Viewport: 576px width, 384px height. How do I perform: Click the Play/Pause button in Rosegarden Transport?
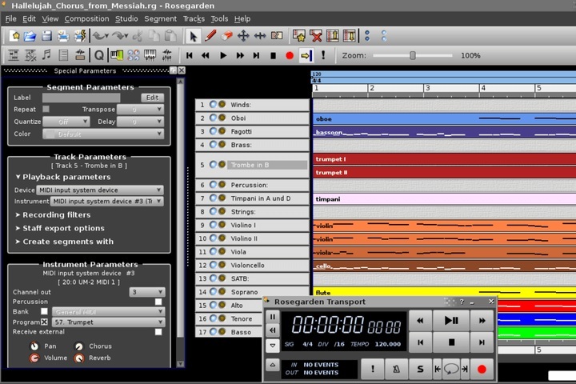point(451,321)
